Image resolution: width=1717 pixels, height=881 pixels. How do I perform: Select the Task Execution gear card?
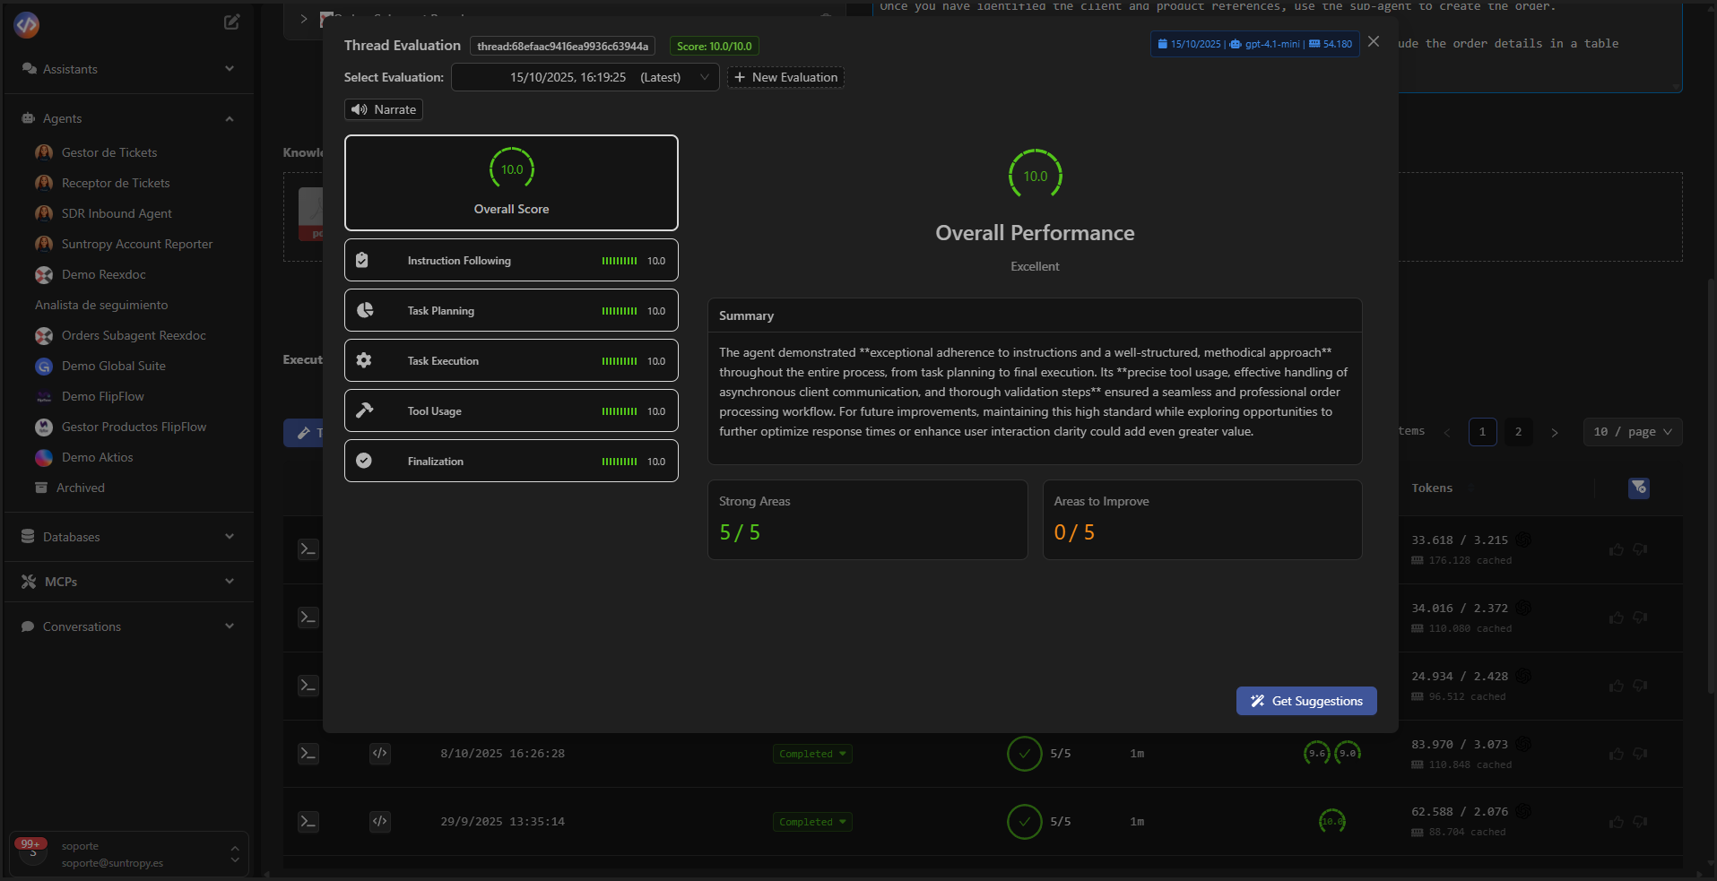[511, 360]
